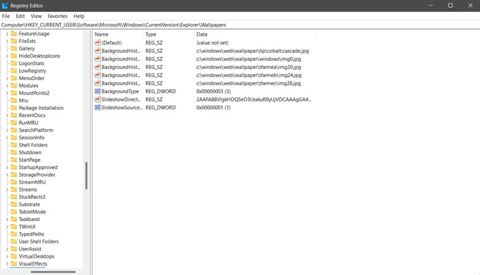
Task: Select the data cell 0x00000001 (1)
Action: [214, 107]
